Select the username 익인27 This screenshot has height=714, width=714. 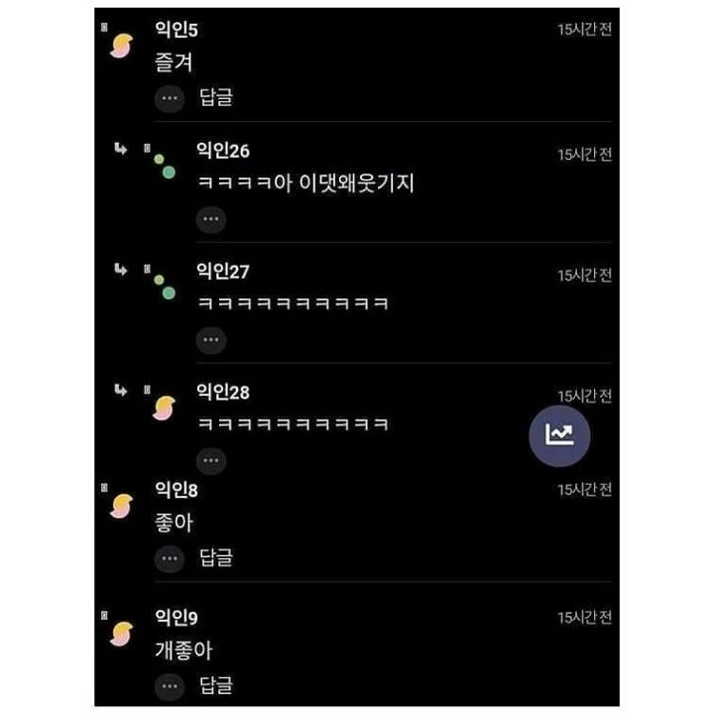223,272
